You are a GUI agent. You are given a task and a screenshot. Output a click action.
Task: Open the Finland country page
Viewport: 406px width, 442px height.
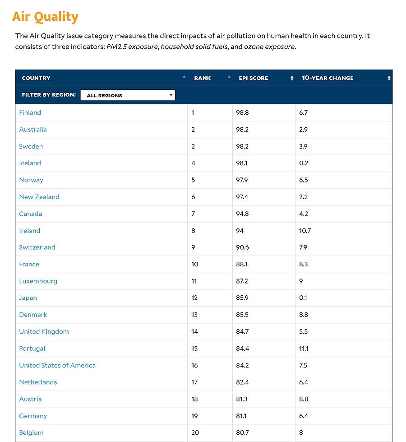pos(30,112)
